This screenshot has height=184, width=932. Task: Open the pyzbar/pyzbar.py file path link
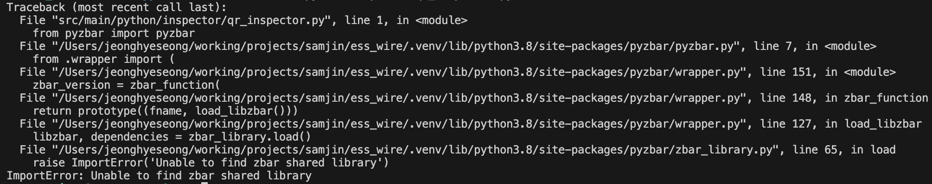click(x=396, y=46)
